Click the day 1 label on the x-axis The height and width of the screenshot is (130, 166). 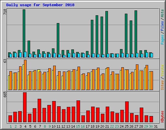point(11,126)
